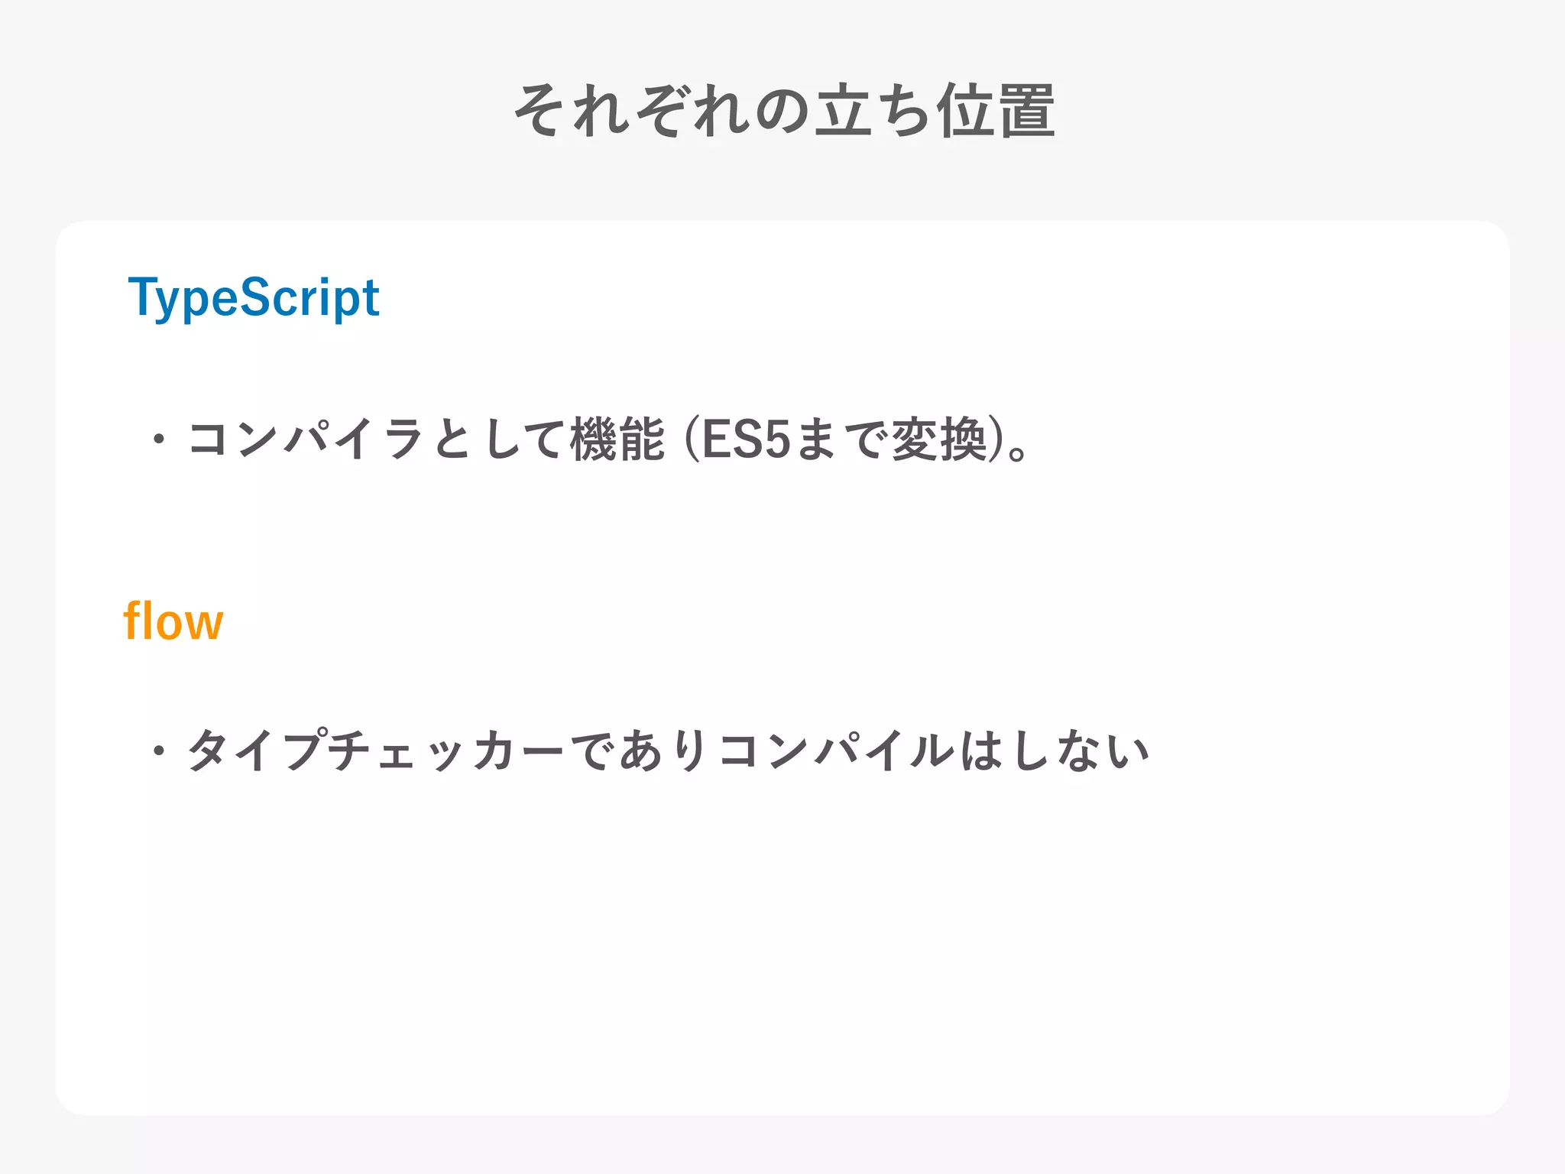The image size is (1565, 1174).
Task: Click the word タイプチェッカー
Action: point(376,751)
